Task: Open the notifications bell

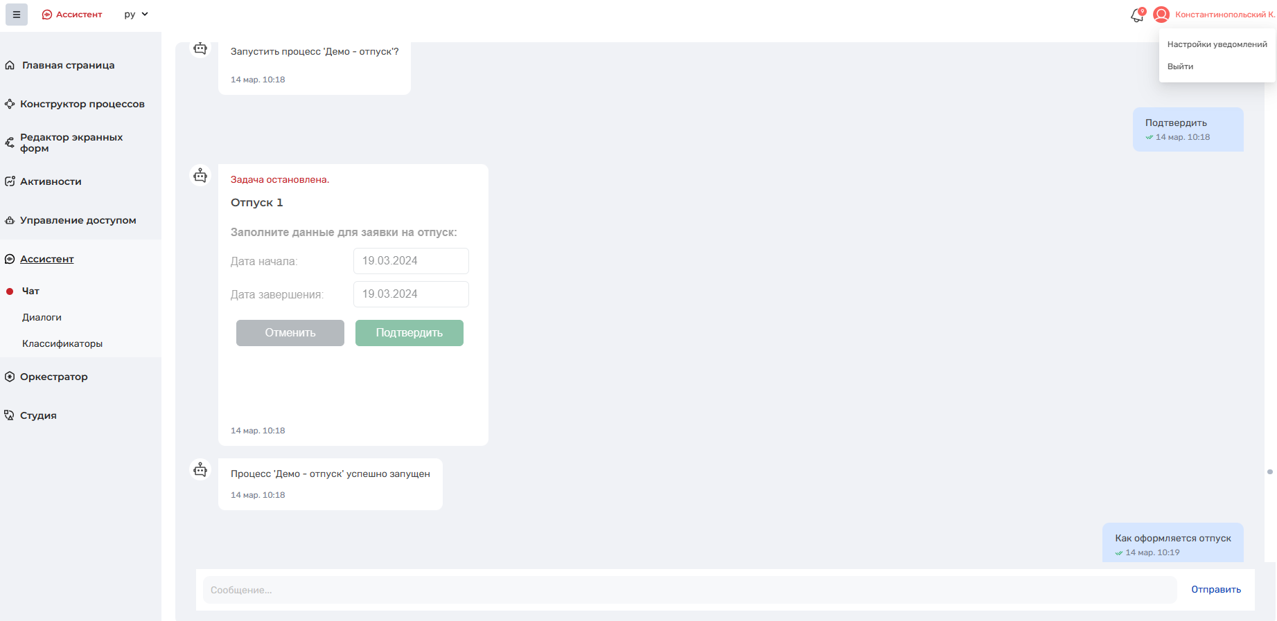Action: 1137,15
